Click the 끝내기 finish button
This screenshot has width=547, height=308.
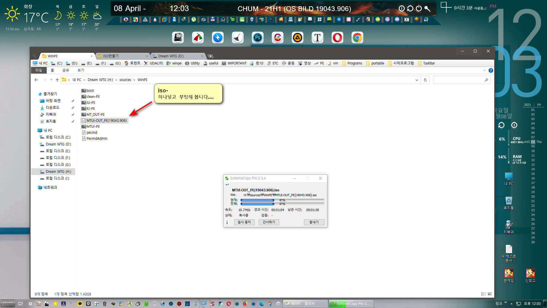313,222
